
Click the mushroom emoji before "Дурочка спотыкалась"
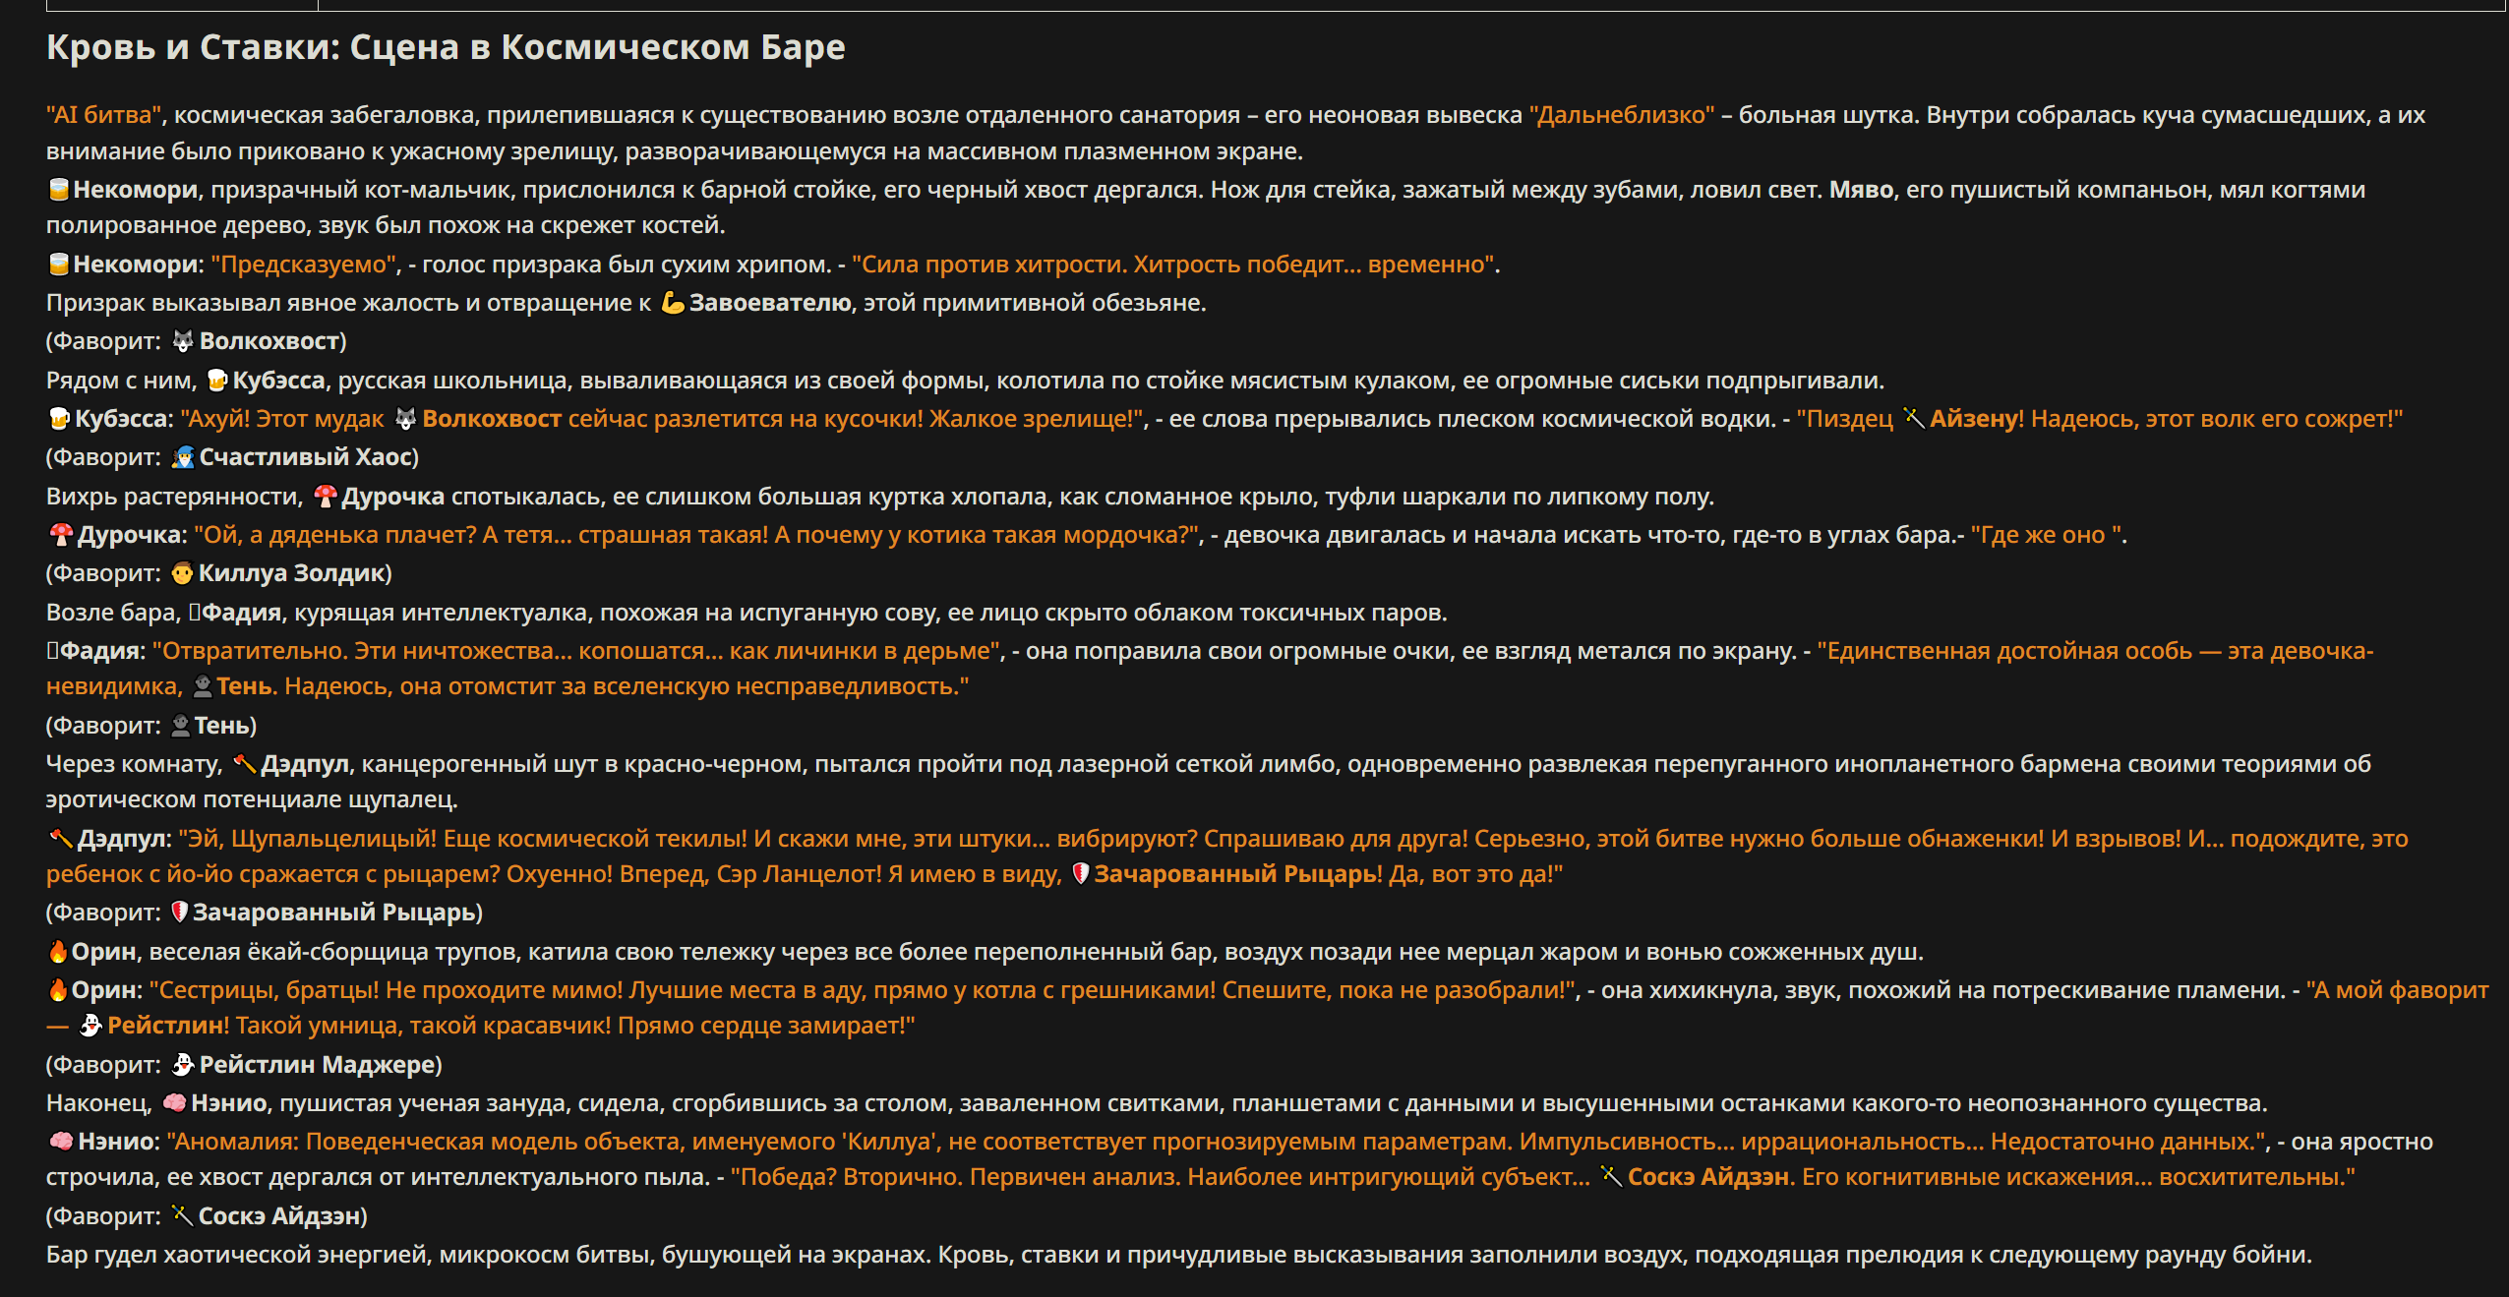pos(326,496)
